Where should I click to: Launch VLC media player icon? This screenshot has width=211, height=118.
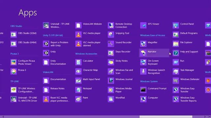pyautogui.click(x=78, y=34)
